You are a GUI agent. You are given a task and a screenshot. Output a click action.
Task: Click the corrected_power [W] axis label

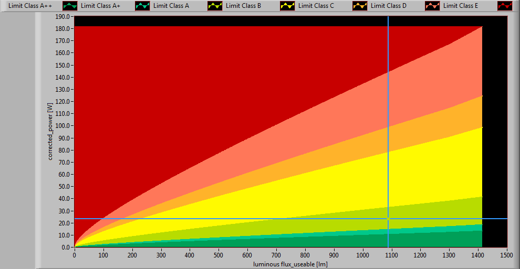50,132
